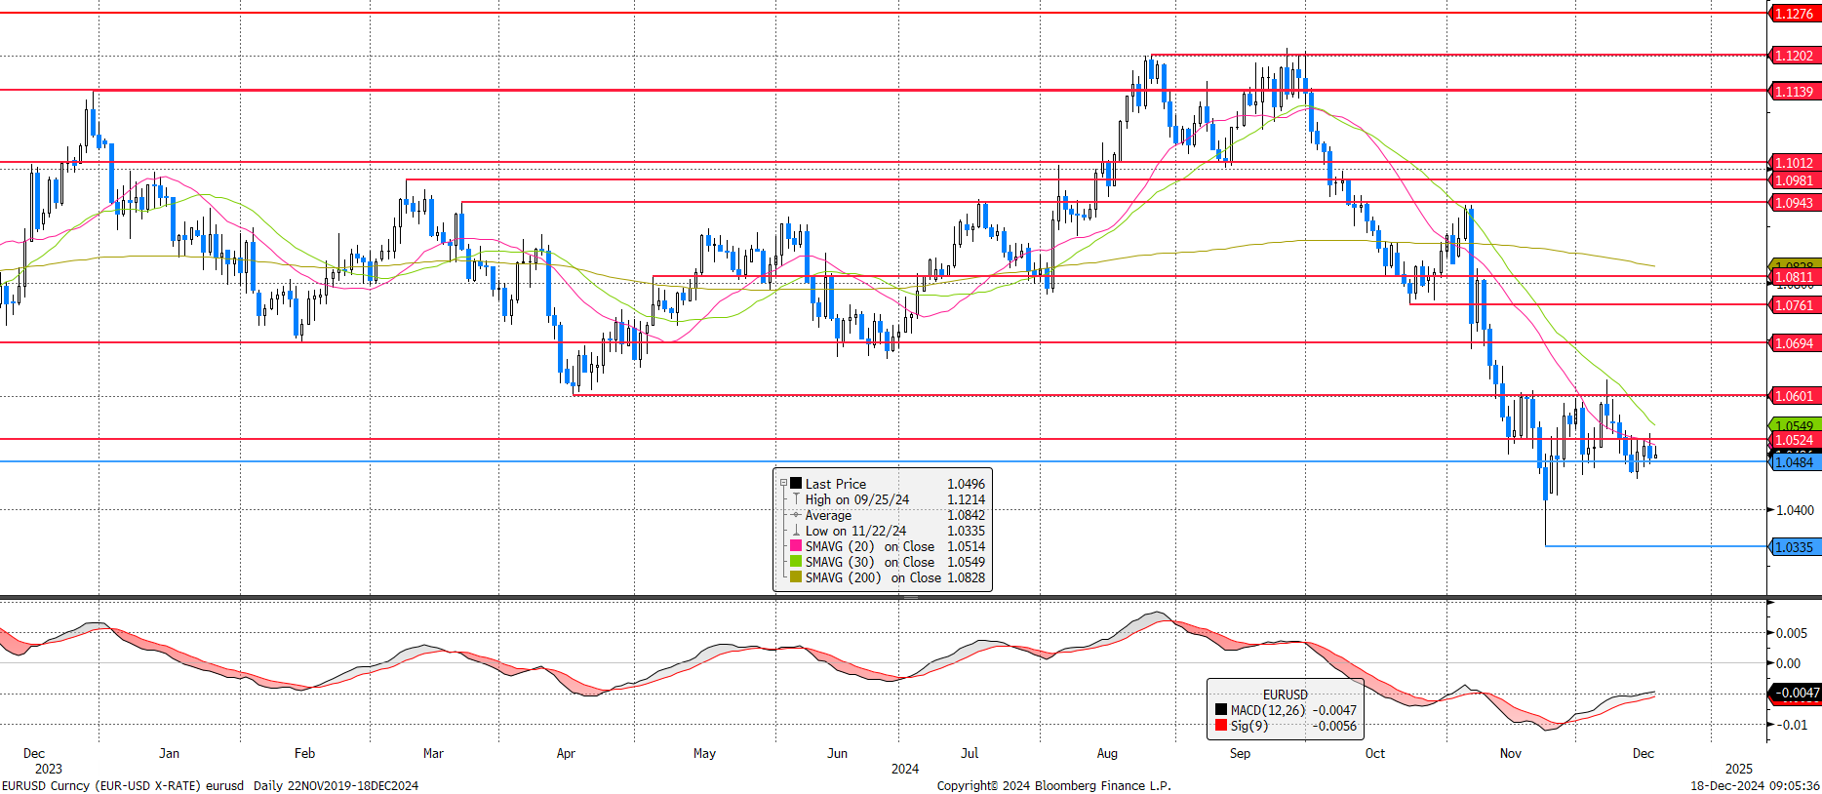
Task: Select SMAVG (20) on Close legend entry
Action: pyautogui.click(x=869, y=546)
